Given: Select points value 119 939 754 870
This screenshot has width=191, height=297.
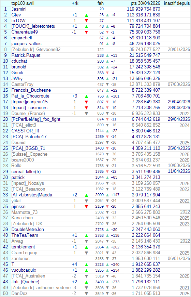Looking at the screenshot, I should [x=144, y=9].
